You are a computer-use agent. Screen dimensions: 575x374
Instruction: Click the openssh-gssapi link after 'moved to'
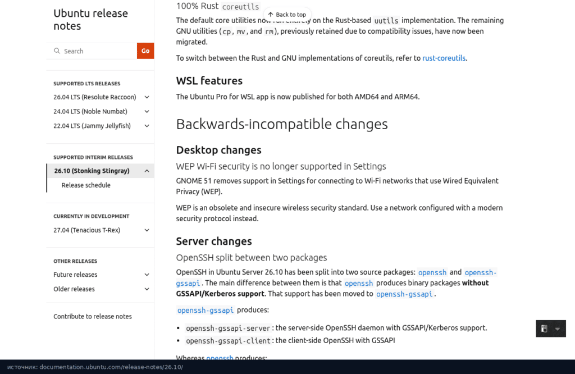tap(404, 294)
